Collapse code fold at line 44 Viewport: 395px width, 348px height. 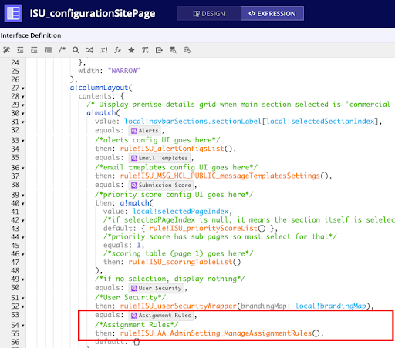(23, 237)
